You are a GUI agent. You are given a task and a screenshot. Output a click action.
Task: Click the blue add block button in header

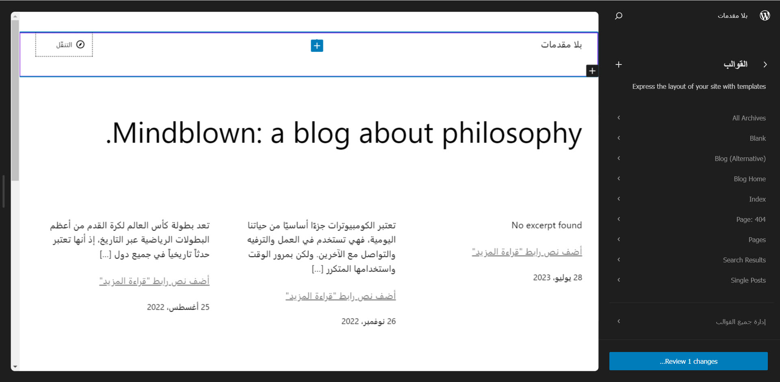click(x=317, y=45)
